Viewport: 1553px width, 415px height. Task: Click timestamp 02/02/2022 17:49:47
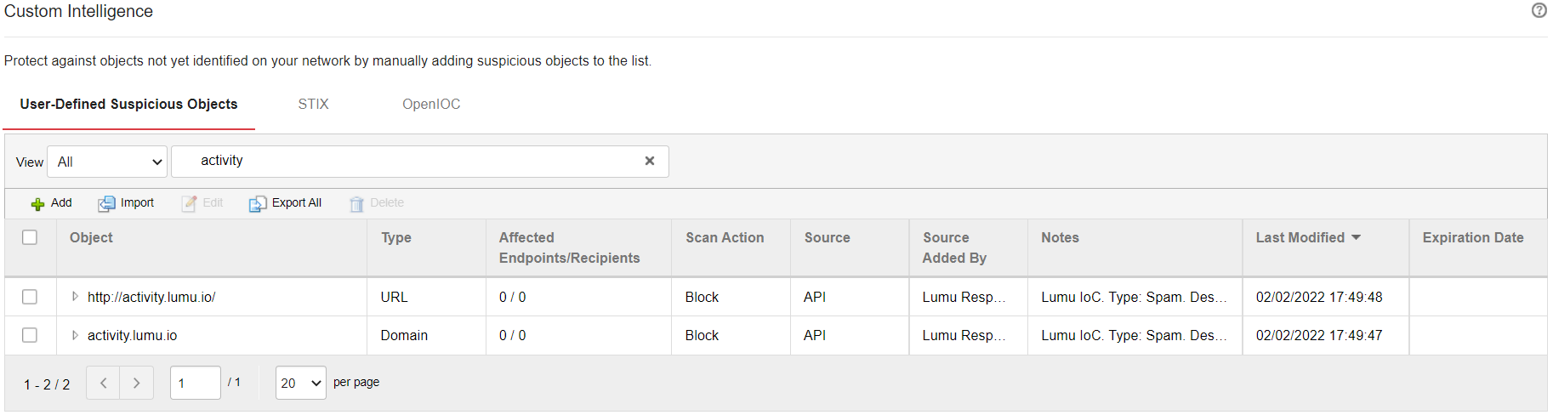coord(1319,335)
